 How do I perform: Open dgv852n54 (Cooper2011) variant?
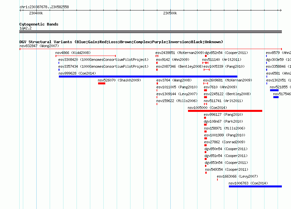point(226,53)
